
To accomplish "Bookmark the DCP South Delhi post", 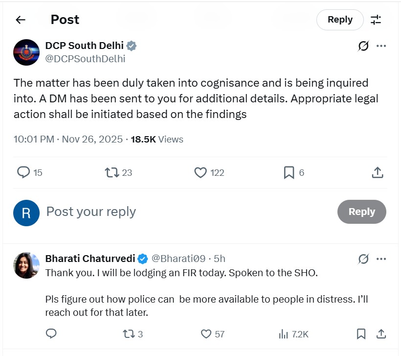I will [289, 172].
